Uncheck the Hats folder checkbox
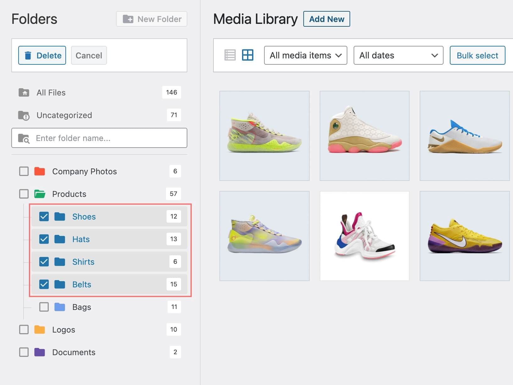The width and height of the screenshot is (513, 385). [44, 239]
